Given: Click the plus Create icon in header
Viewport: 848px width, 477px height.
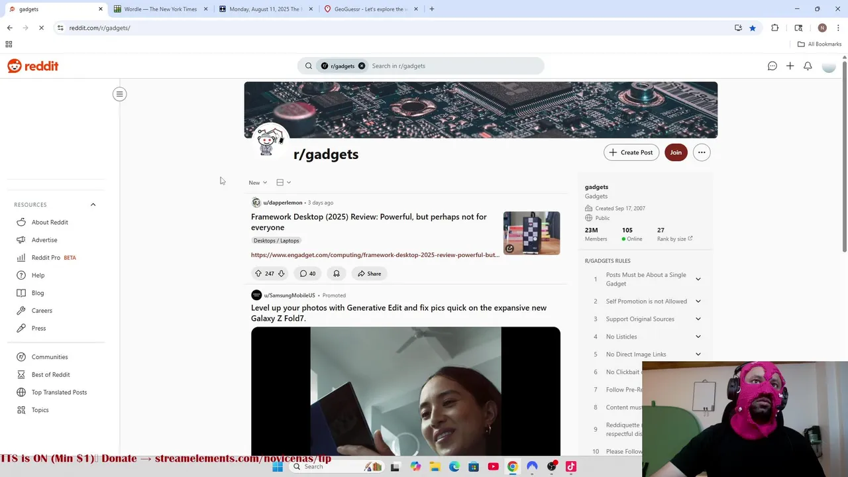Looking at the screenshot, I should (x=790, y=66).
